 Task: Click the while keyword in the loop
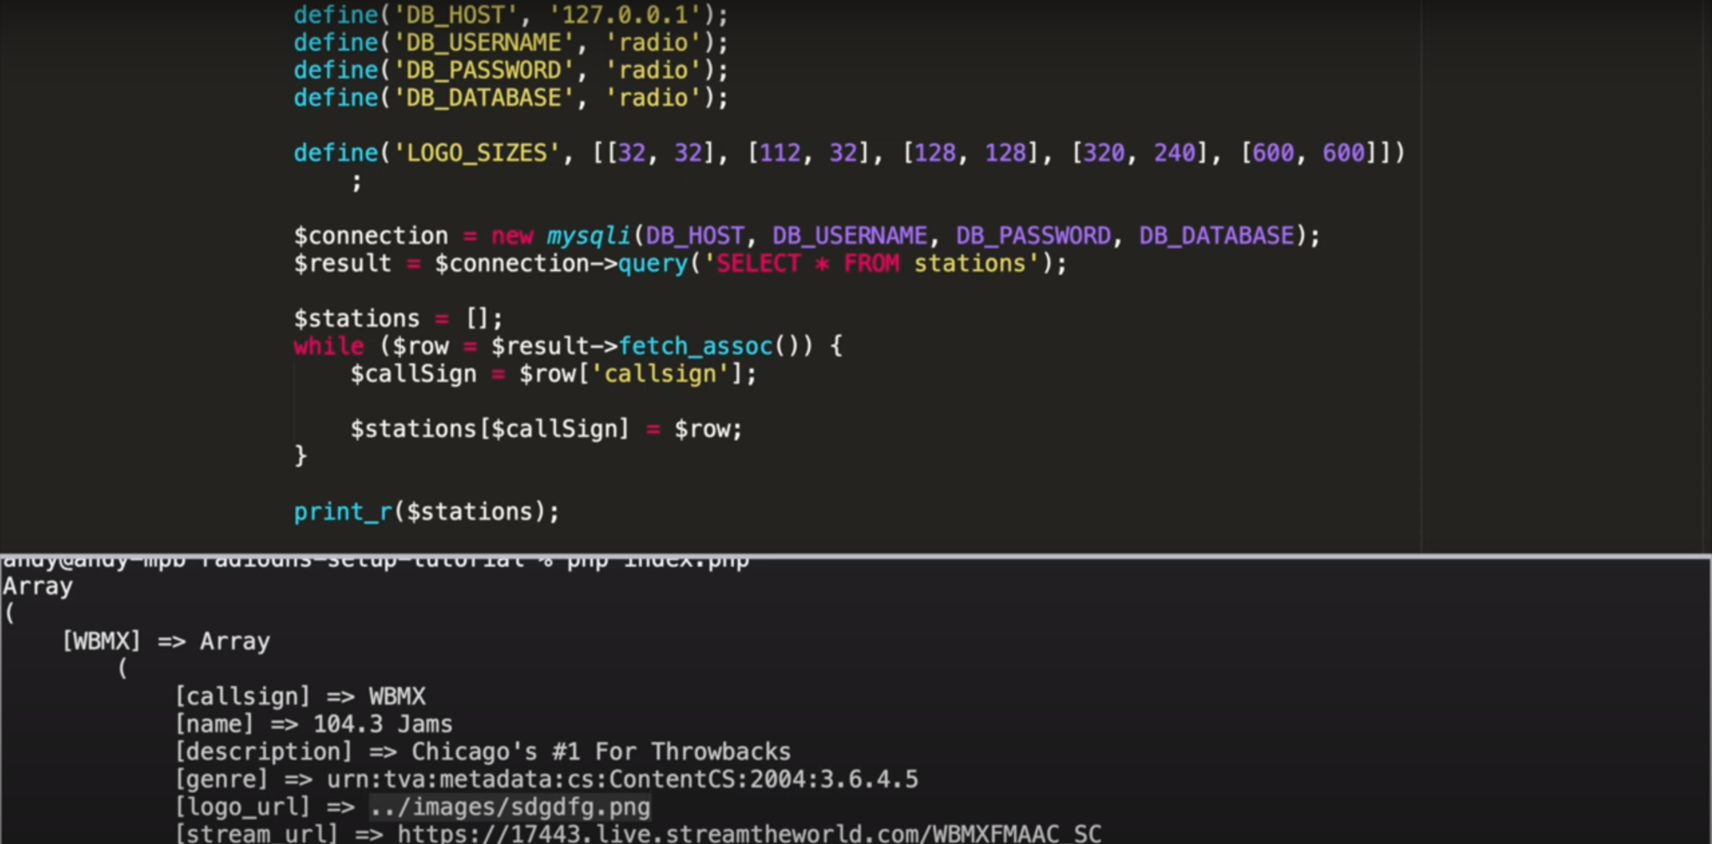click(328, 346)
